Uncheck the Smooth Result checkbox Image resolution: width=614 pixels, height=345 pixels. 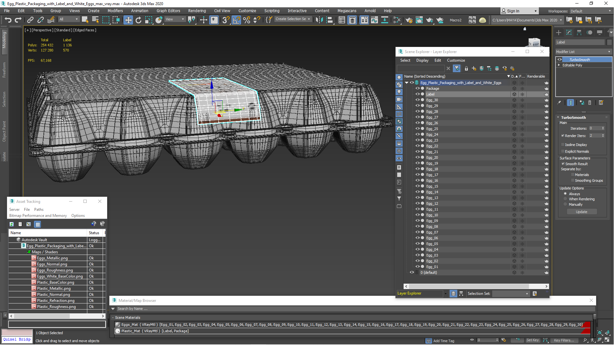click(x=563, y=164)
